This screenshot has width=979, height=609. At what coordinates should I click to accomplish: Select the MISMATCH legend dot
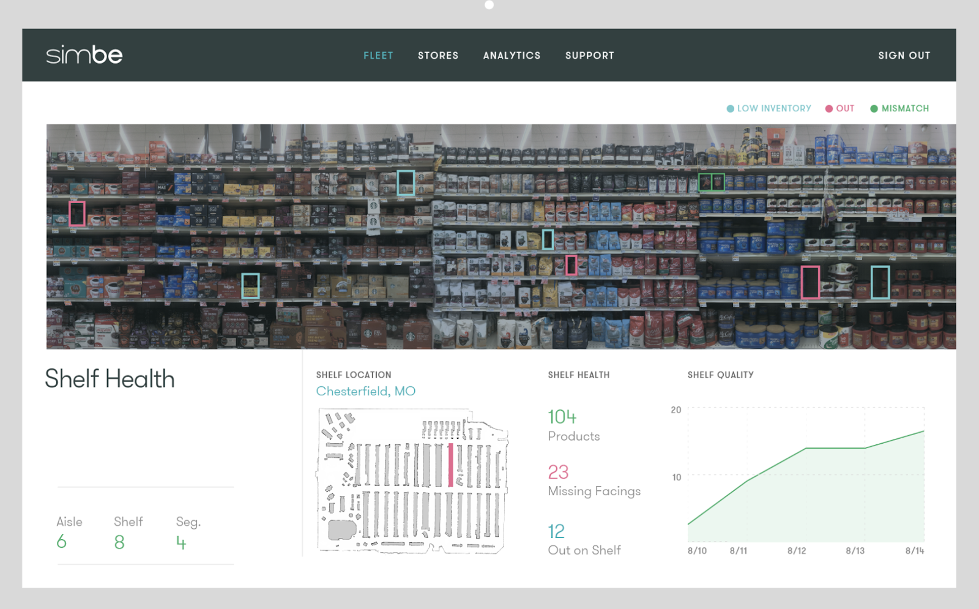point(874,109)
